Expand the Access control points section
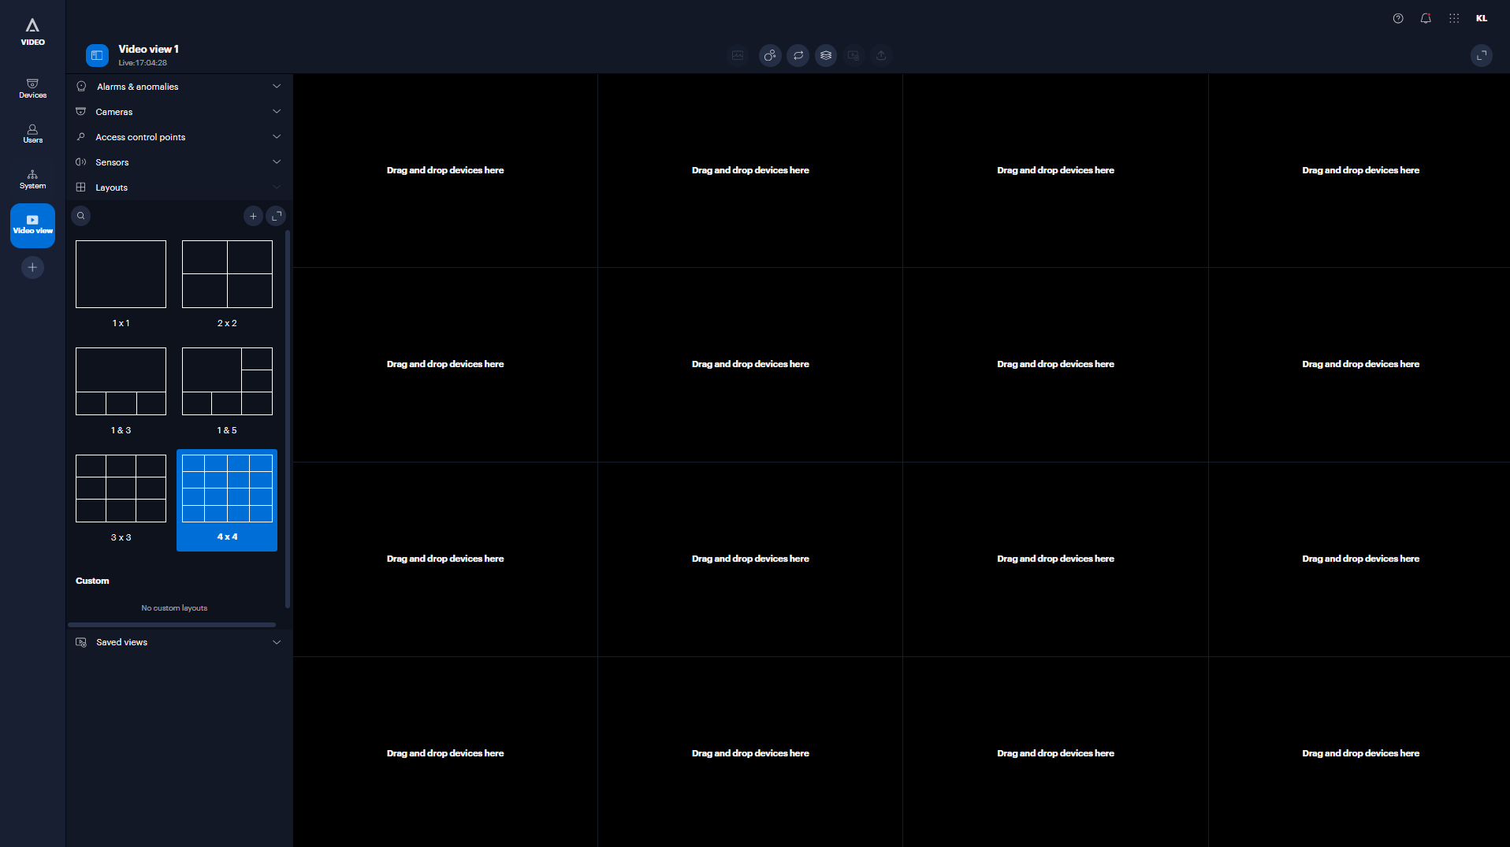 pyautogui.click(x=179, y=137)
